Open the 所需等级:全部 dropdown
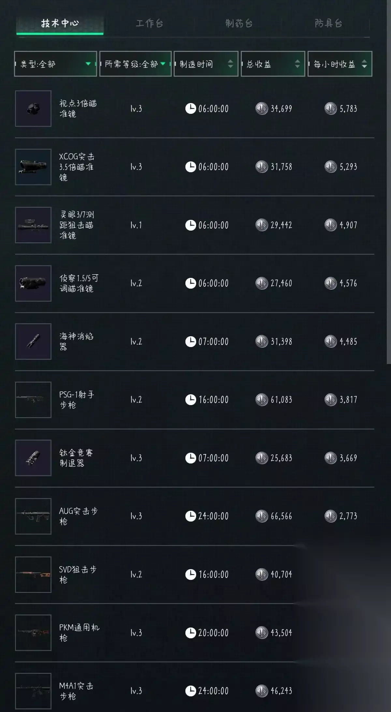 coord(135,64)
